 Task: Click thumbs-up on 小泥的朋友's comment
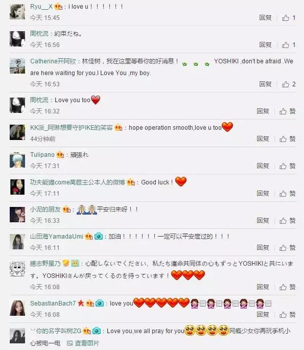tap(288, 221)
